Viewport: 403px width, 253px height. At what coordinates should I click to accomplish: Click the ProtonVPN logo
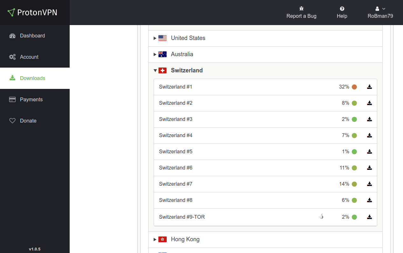tap(32, 12)
